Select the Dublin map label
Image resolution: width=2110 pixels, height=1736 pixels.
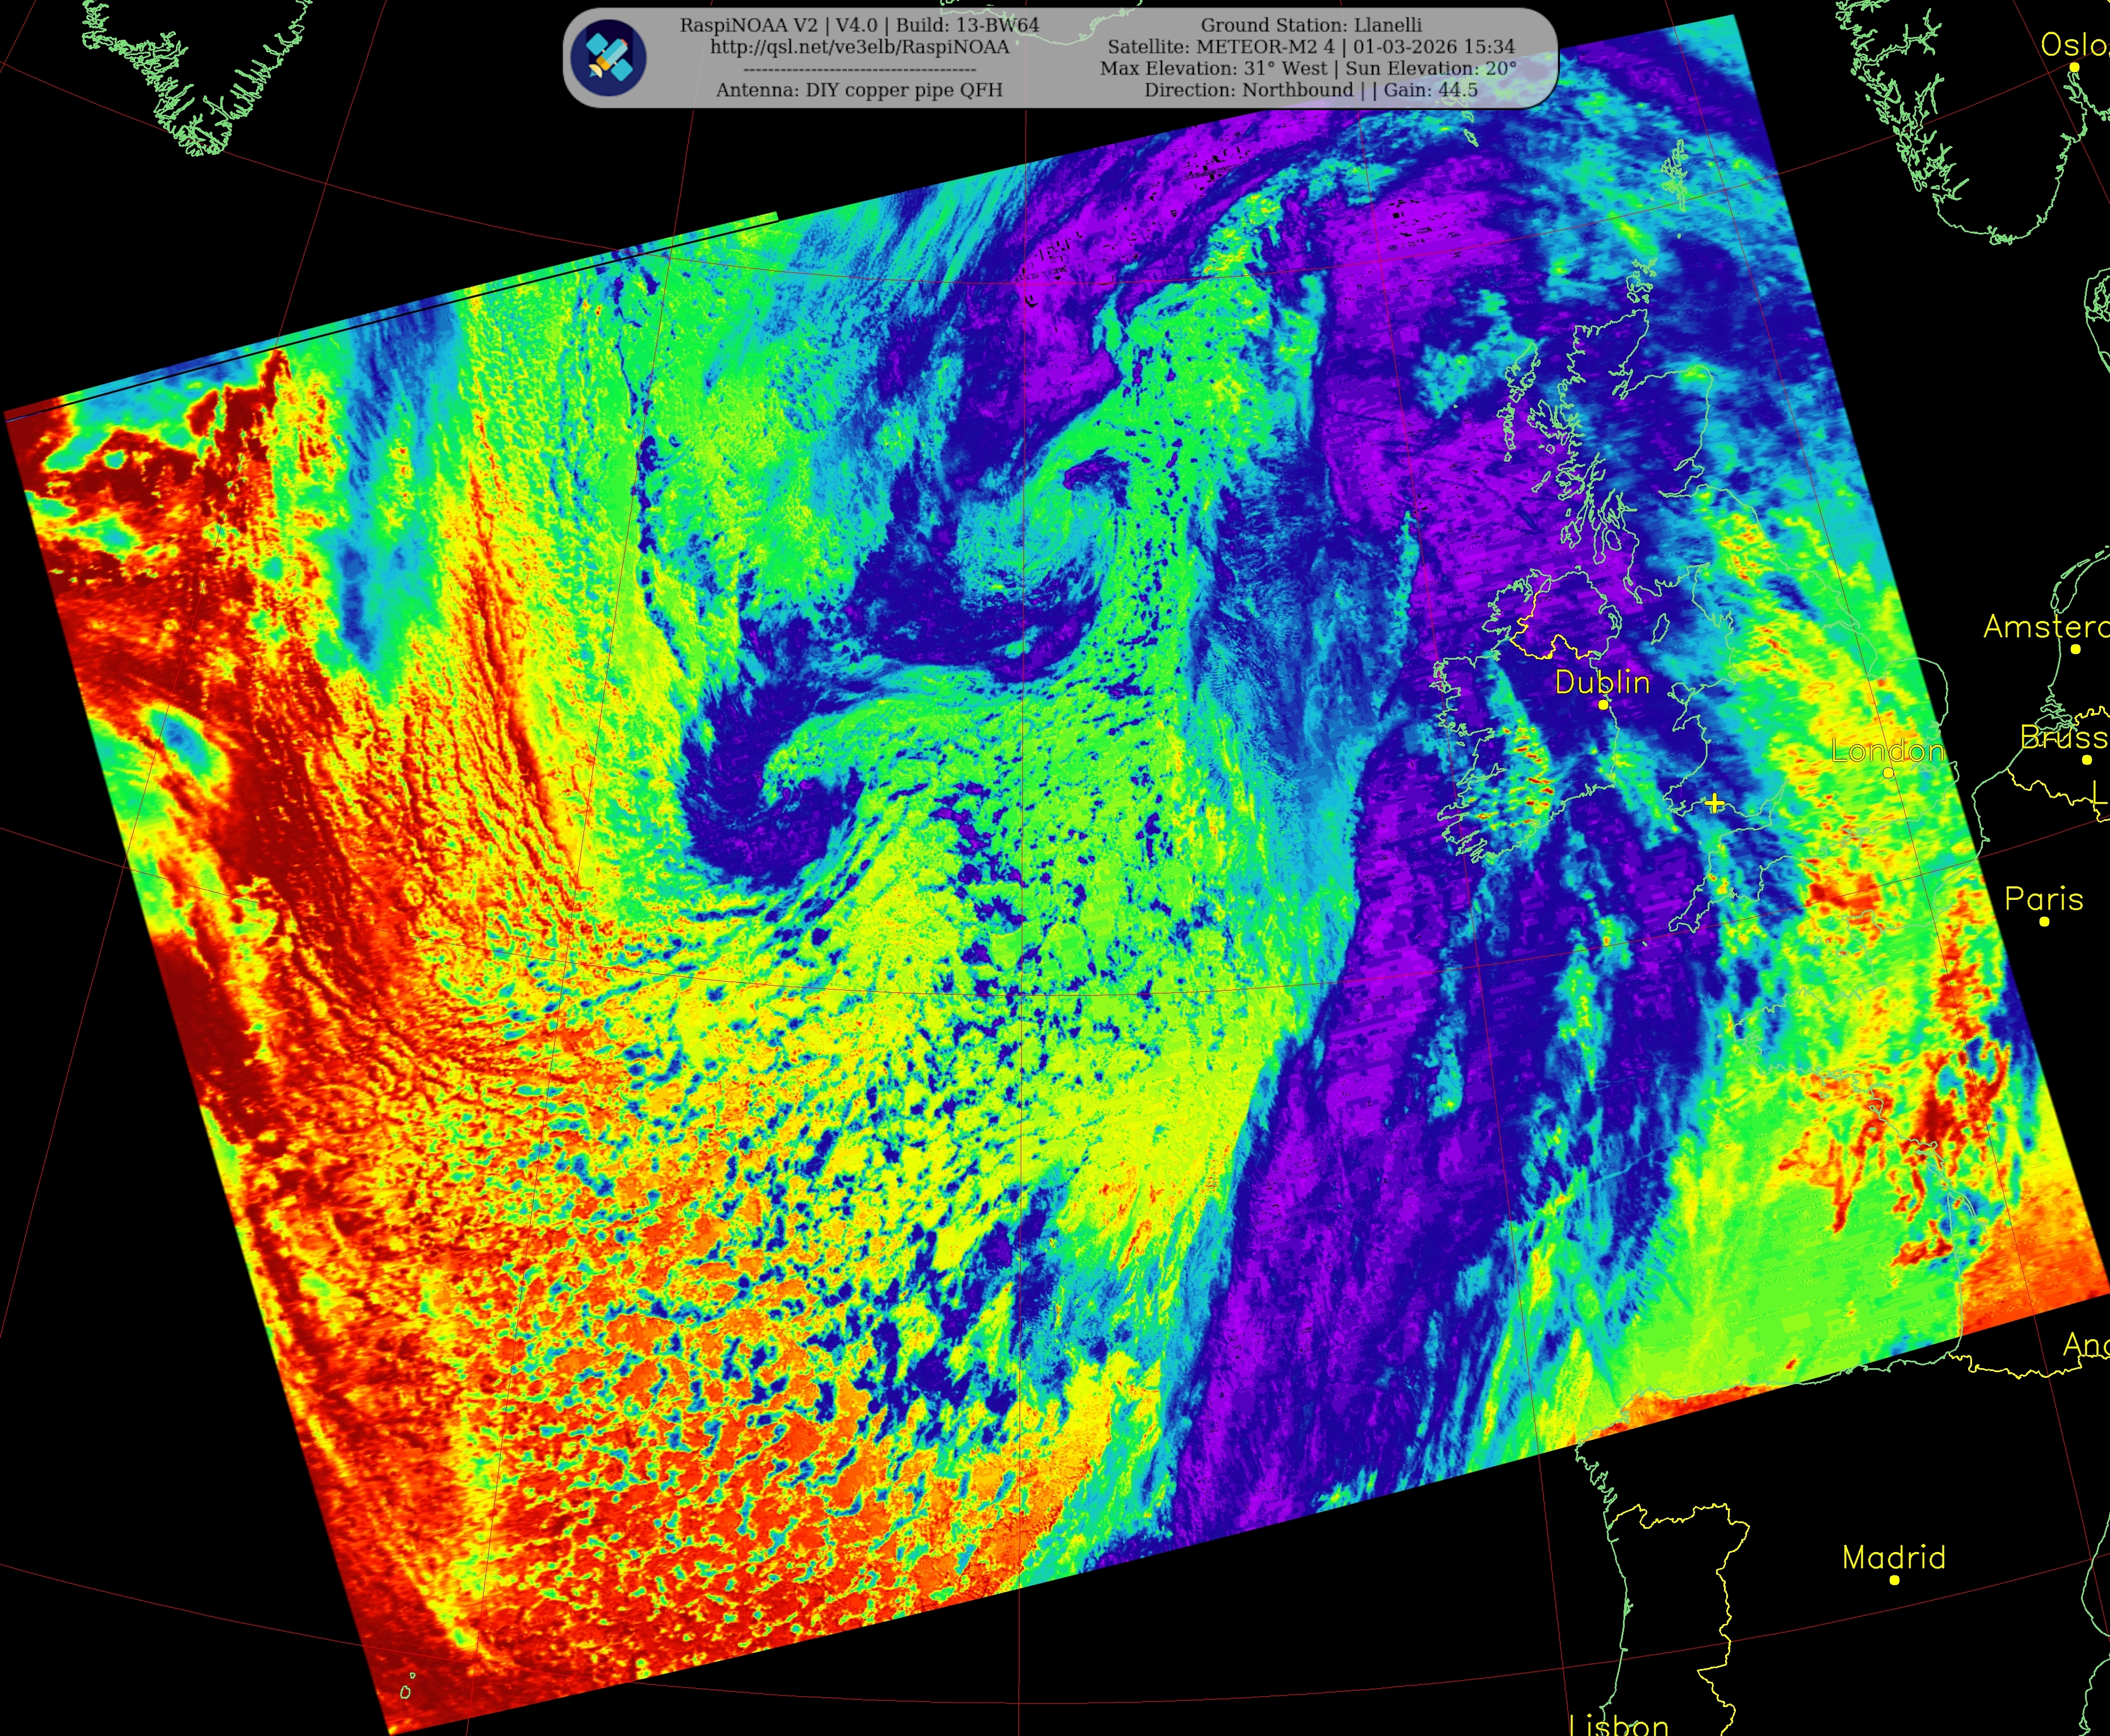(1602, 682)
